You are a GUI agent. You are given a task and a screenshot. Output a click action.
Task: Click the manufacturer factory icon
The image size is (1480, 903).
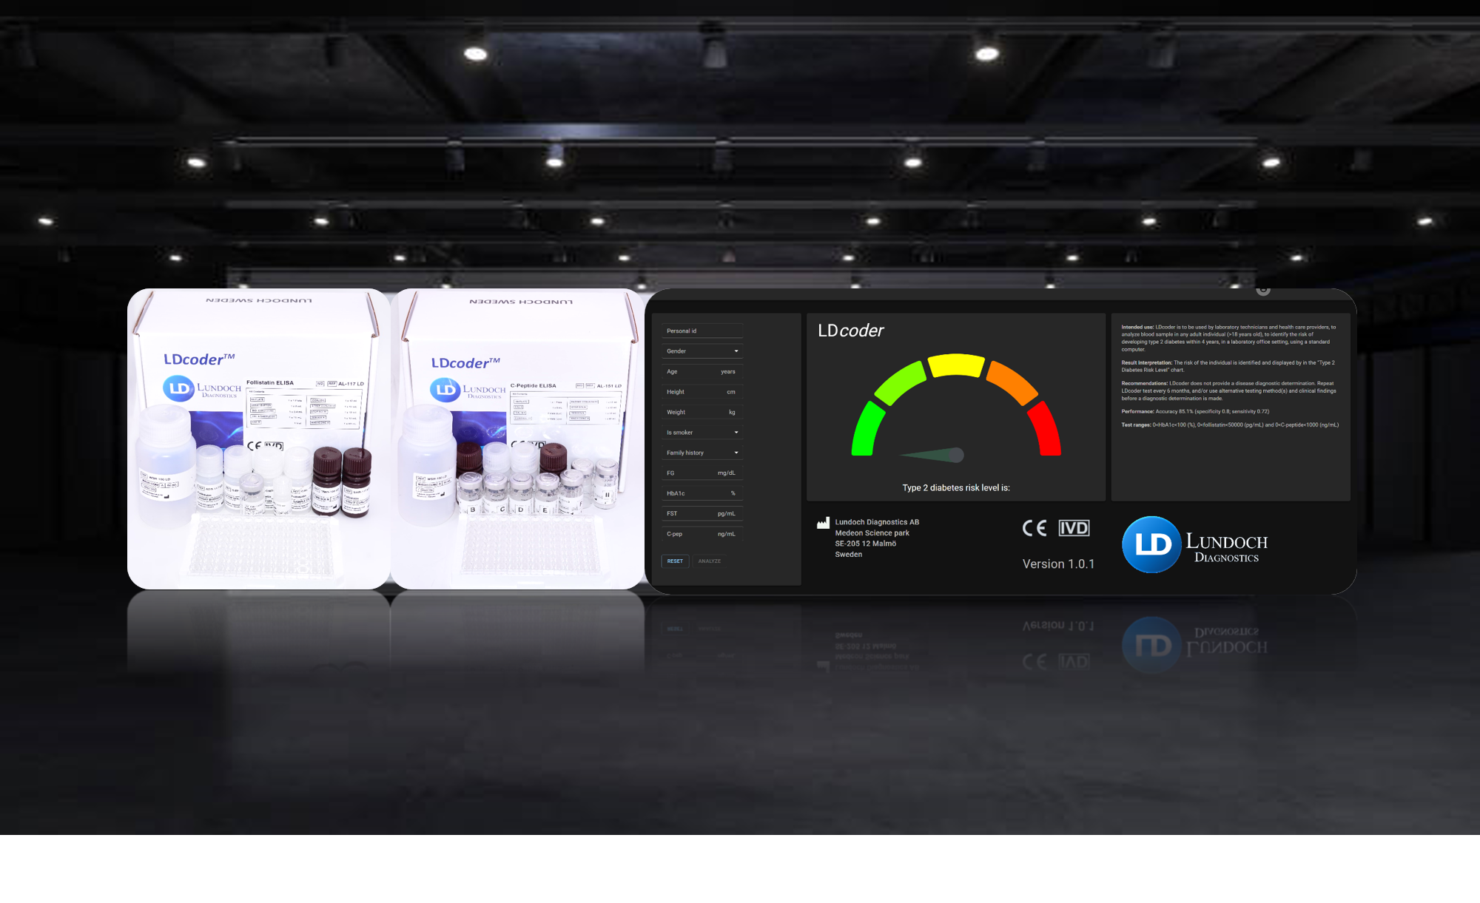coord(823,523)
